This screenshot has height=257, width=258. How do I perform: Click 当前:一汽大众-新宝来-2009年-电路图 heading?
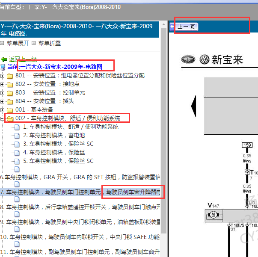pos(55,67)
